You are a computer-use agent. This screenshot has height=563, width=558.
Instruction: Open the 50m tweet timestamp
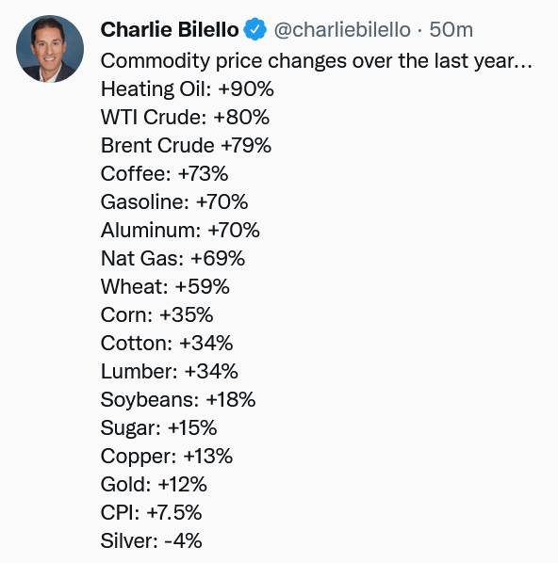pos(451,29)
